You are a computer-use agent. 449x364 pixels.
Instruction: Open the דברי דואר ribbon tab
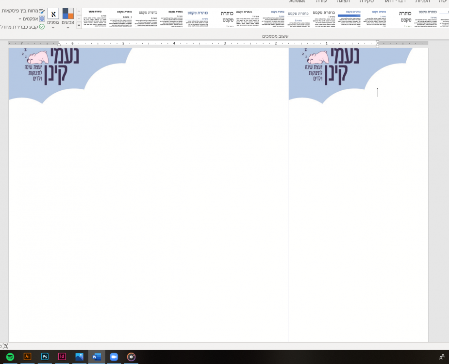point(395,1)
